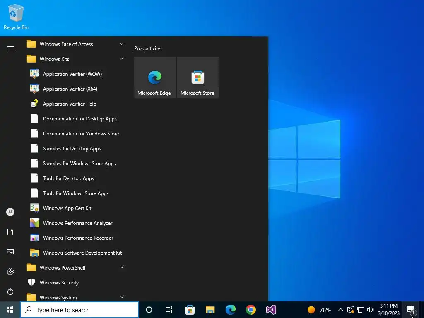
Task: Open Application Verifier (WOW) icon
Action: click(35, 74)
